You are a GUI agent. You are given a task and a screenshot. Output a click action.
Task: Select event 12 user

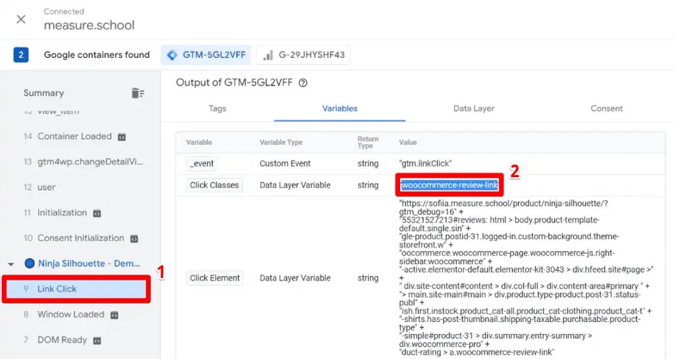click(39, 187)
